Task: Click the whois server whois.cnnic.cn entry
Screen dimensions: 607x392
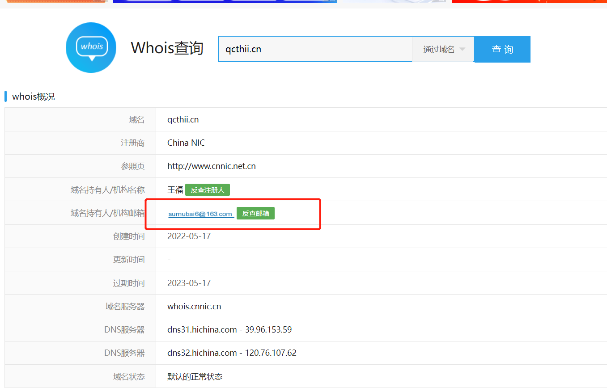Action: click(x=194, y=306)
